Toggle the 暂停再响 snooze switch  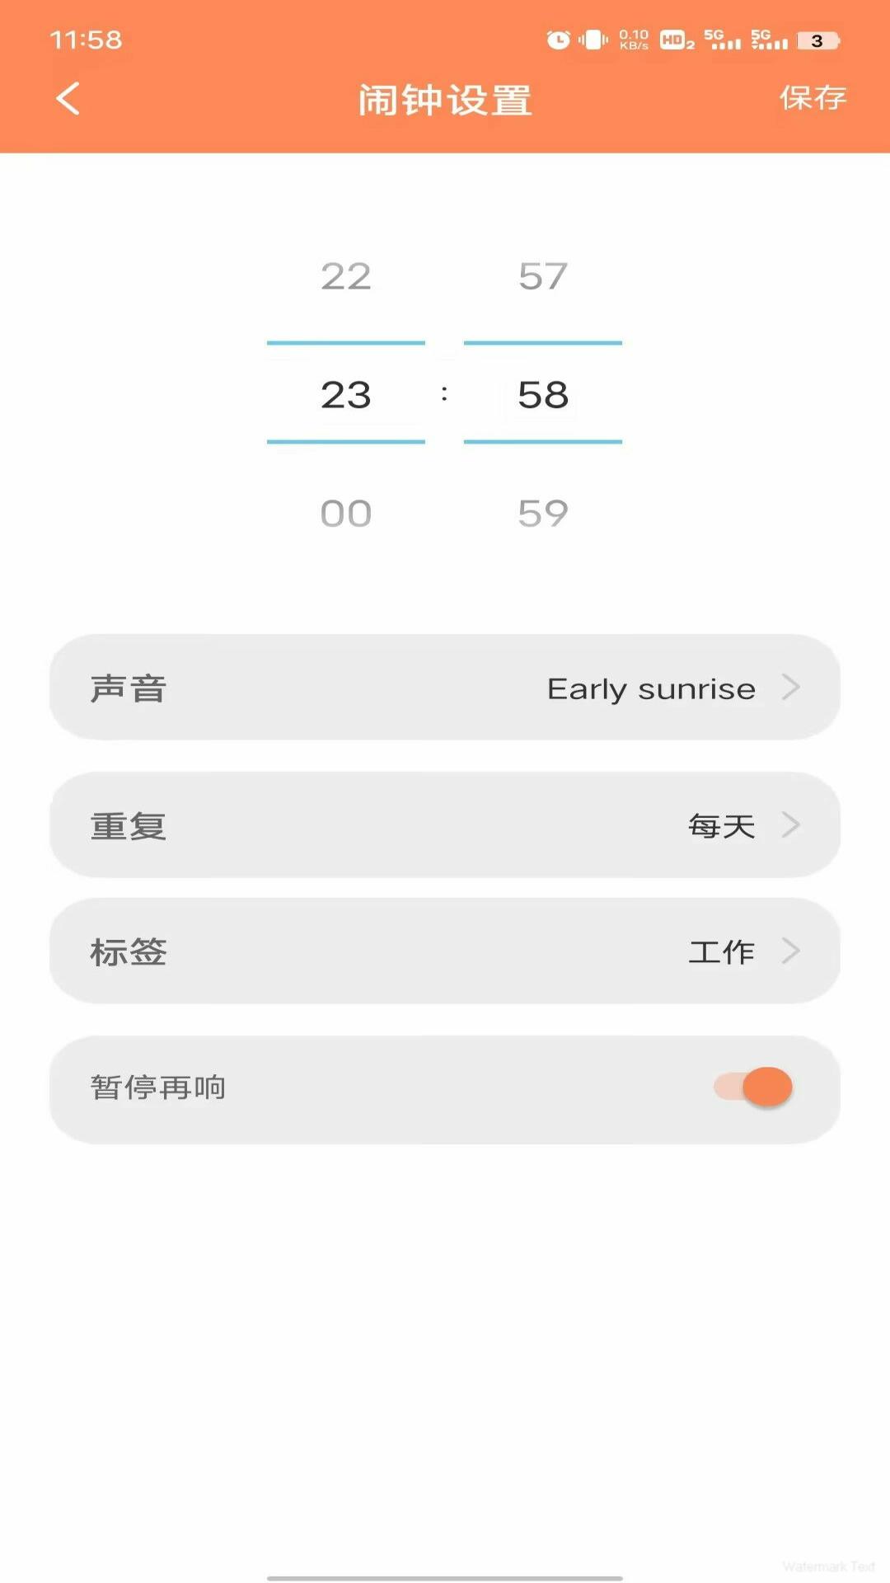click(754, 1087)
